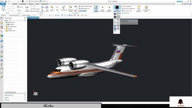192x108 pixels.
Task: Open the Assembly Navigator sidebar icon
Action: (x=2, y=23)
